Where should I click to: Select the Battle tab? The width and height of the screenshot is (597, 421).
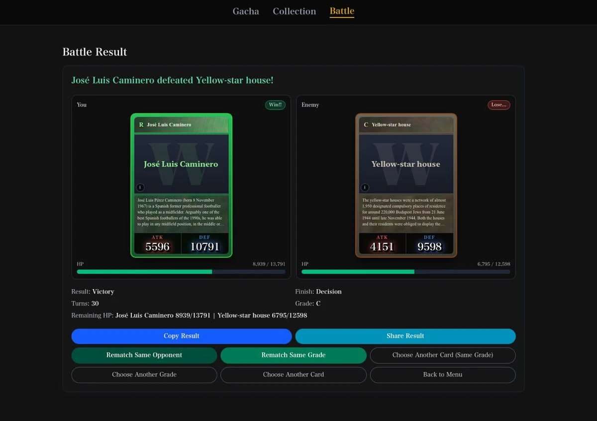[342, 11]
